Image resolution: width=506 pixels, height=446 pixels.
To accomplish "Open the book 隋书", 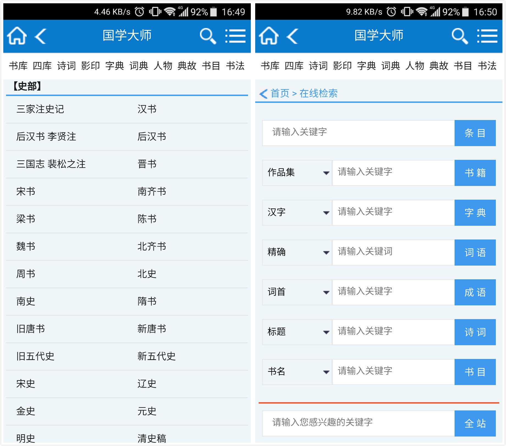I will (x=147, y=302).
